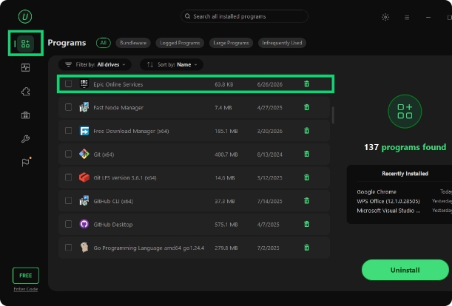Open the Filter by All drives dropdown
Image resolution: width=452 pixels, height=306 pixels.
[95, 64]
